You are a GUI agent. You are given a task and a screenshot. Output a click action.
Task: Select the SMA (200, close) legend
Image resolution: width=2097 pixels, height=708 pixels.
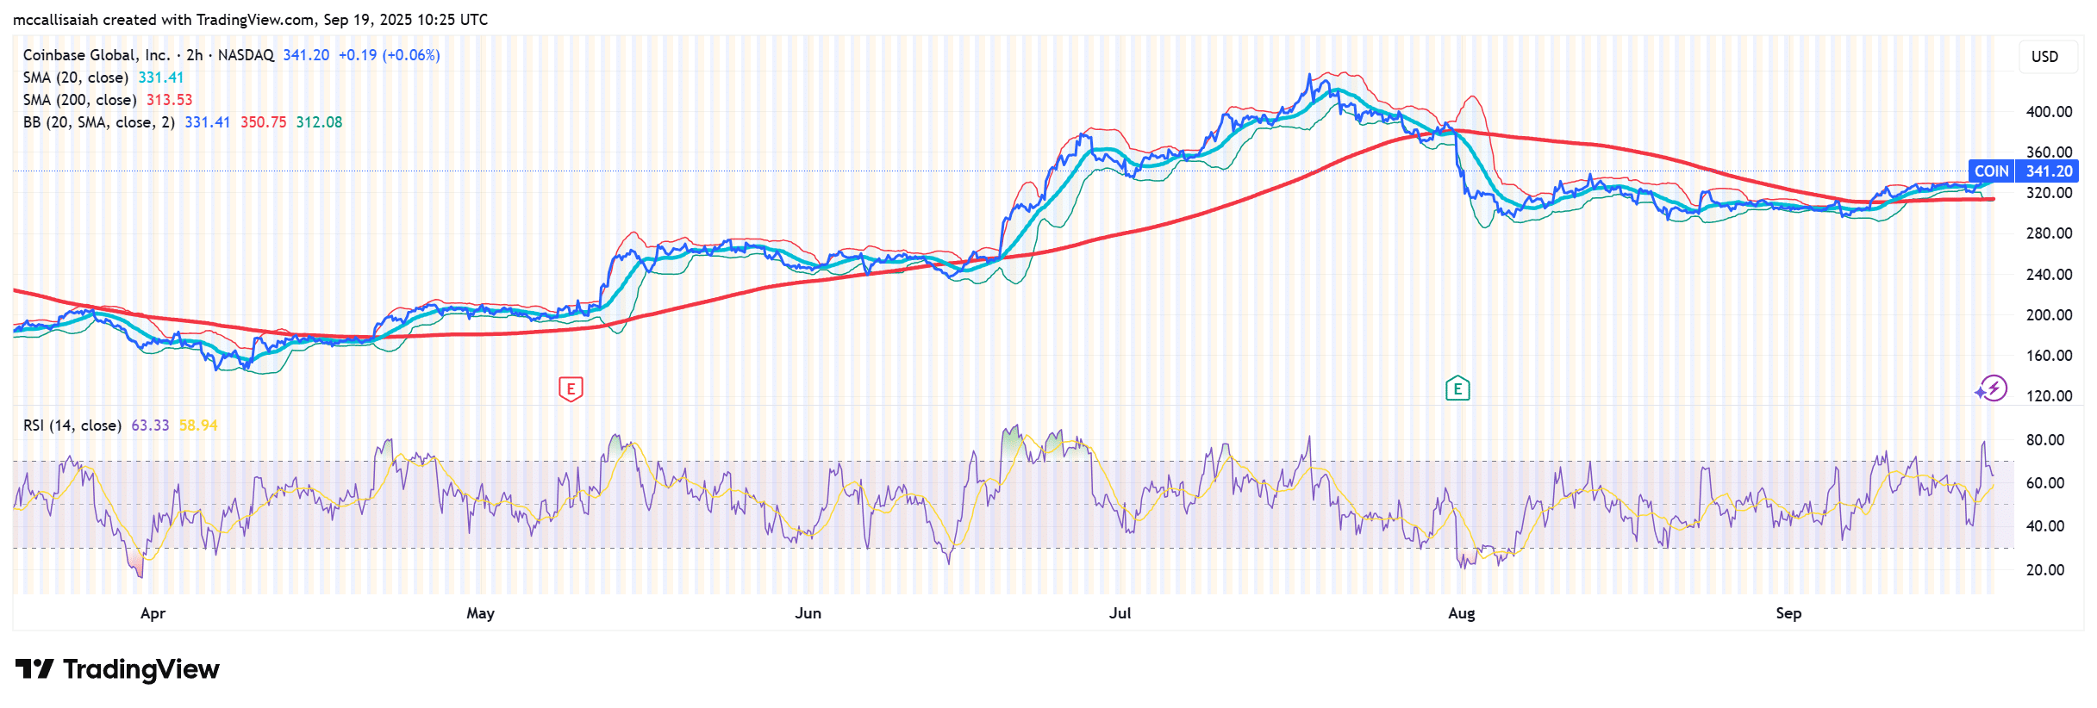pos(79,100)
